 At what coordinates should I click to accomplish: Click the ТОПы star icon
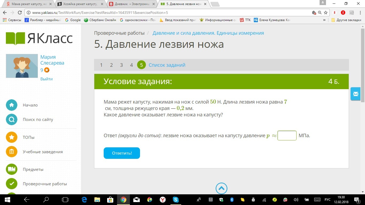tap(11, 137)
